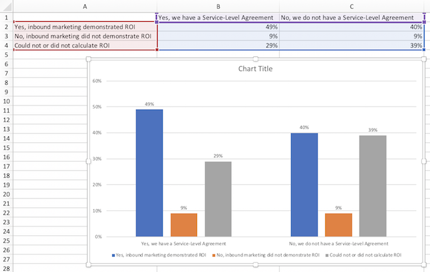Click the 'No, we do not have' axis label

coord(338,243)
